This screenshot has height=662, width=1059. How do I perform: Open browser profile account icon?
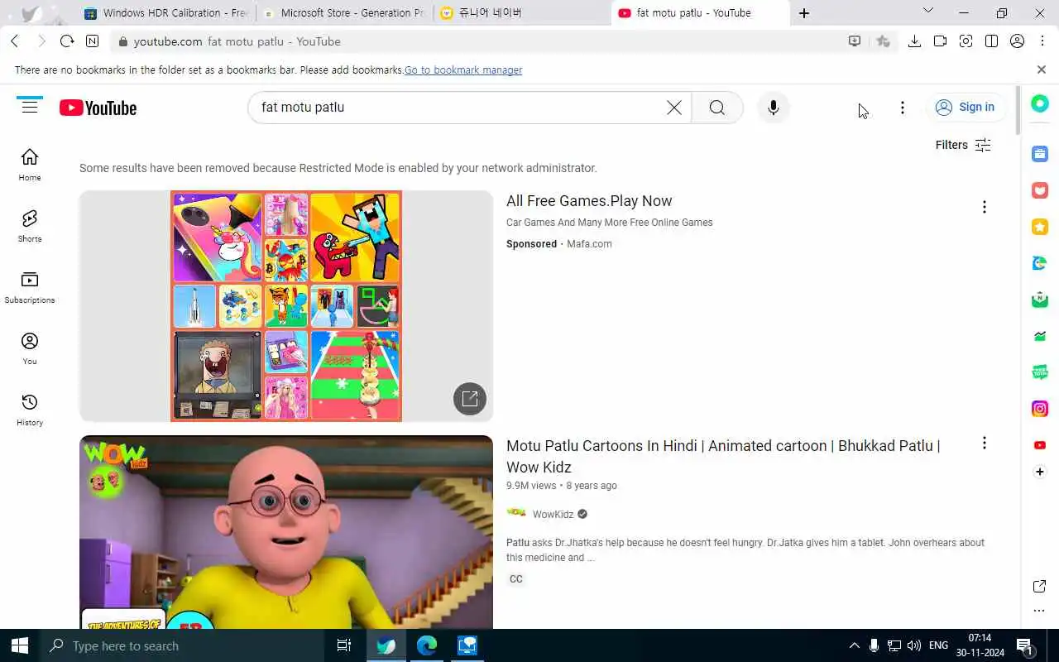click(1018, 41)
